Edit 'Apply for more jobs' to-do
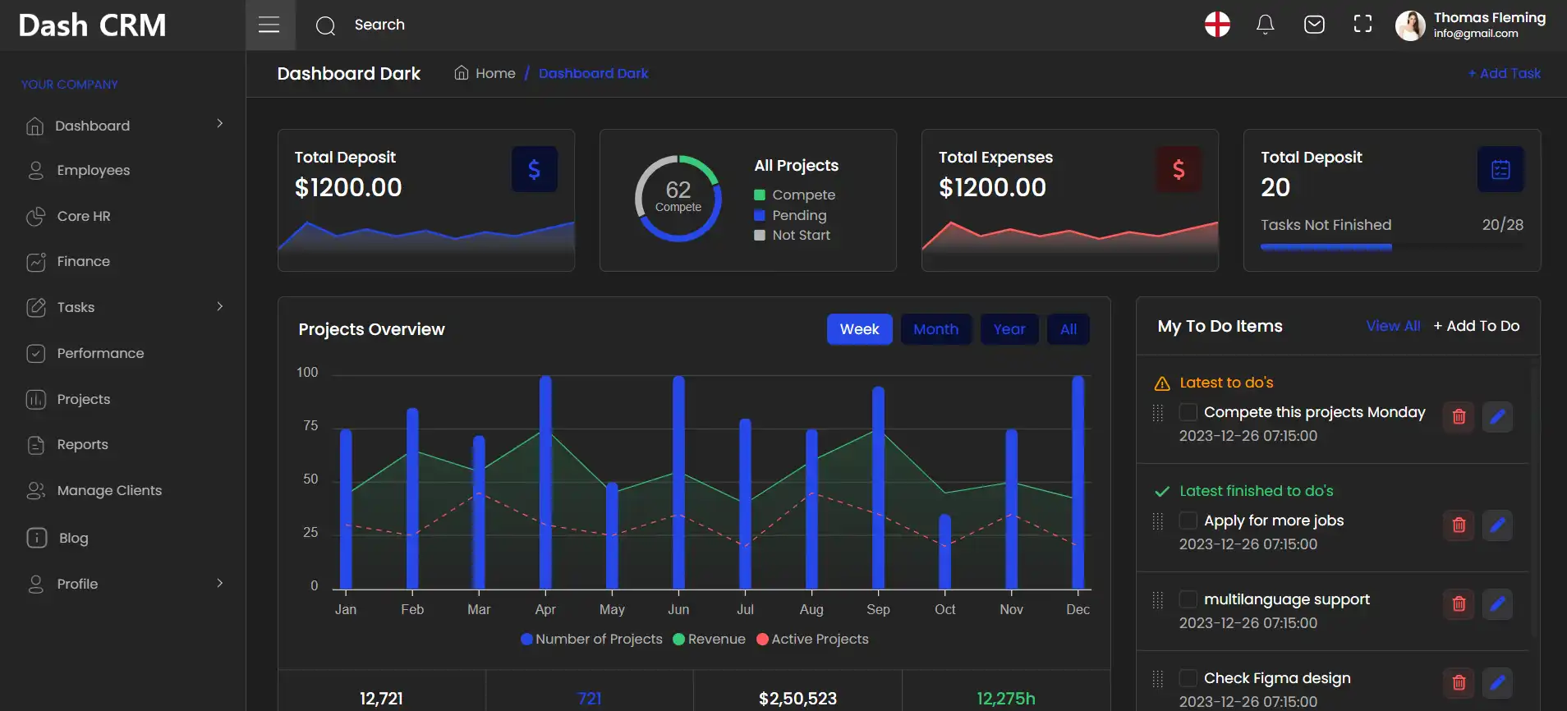 (1498, 525)
